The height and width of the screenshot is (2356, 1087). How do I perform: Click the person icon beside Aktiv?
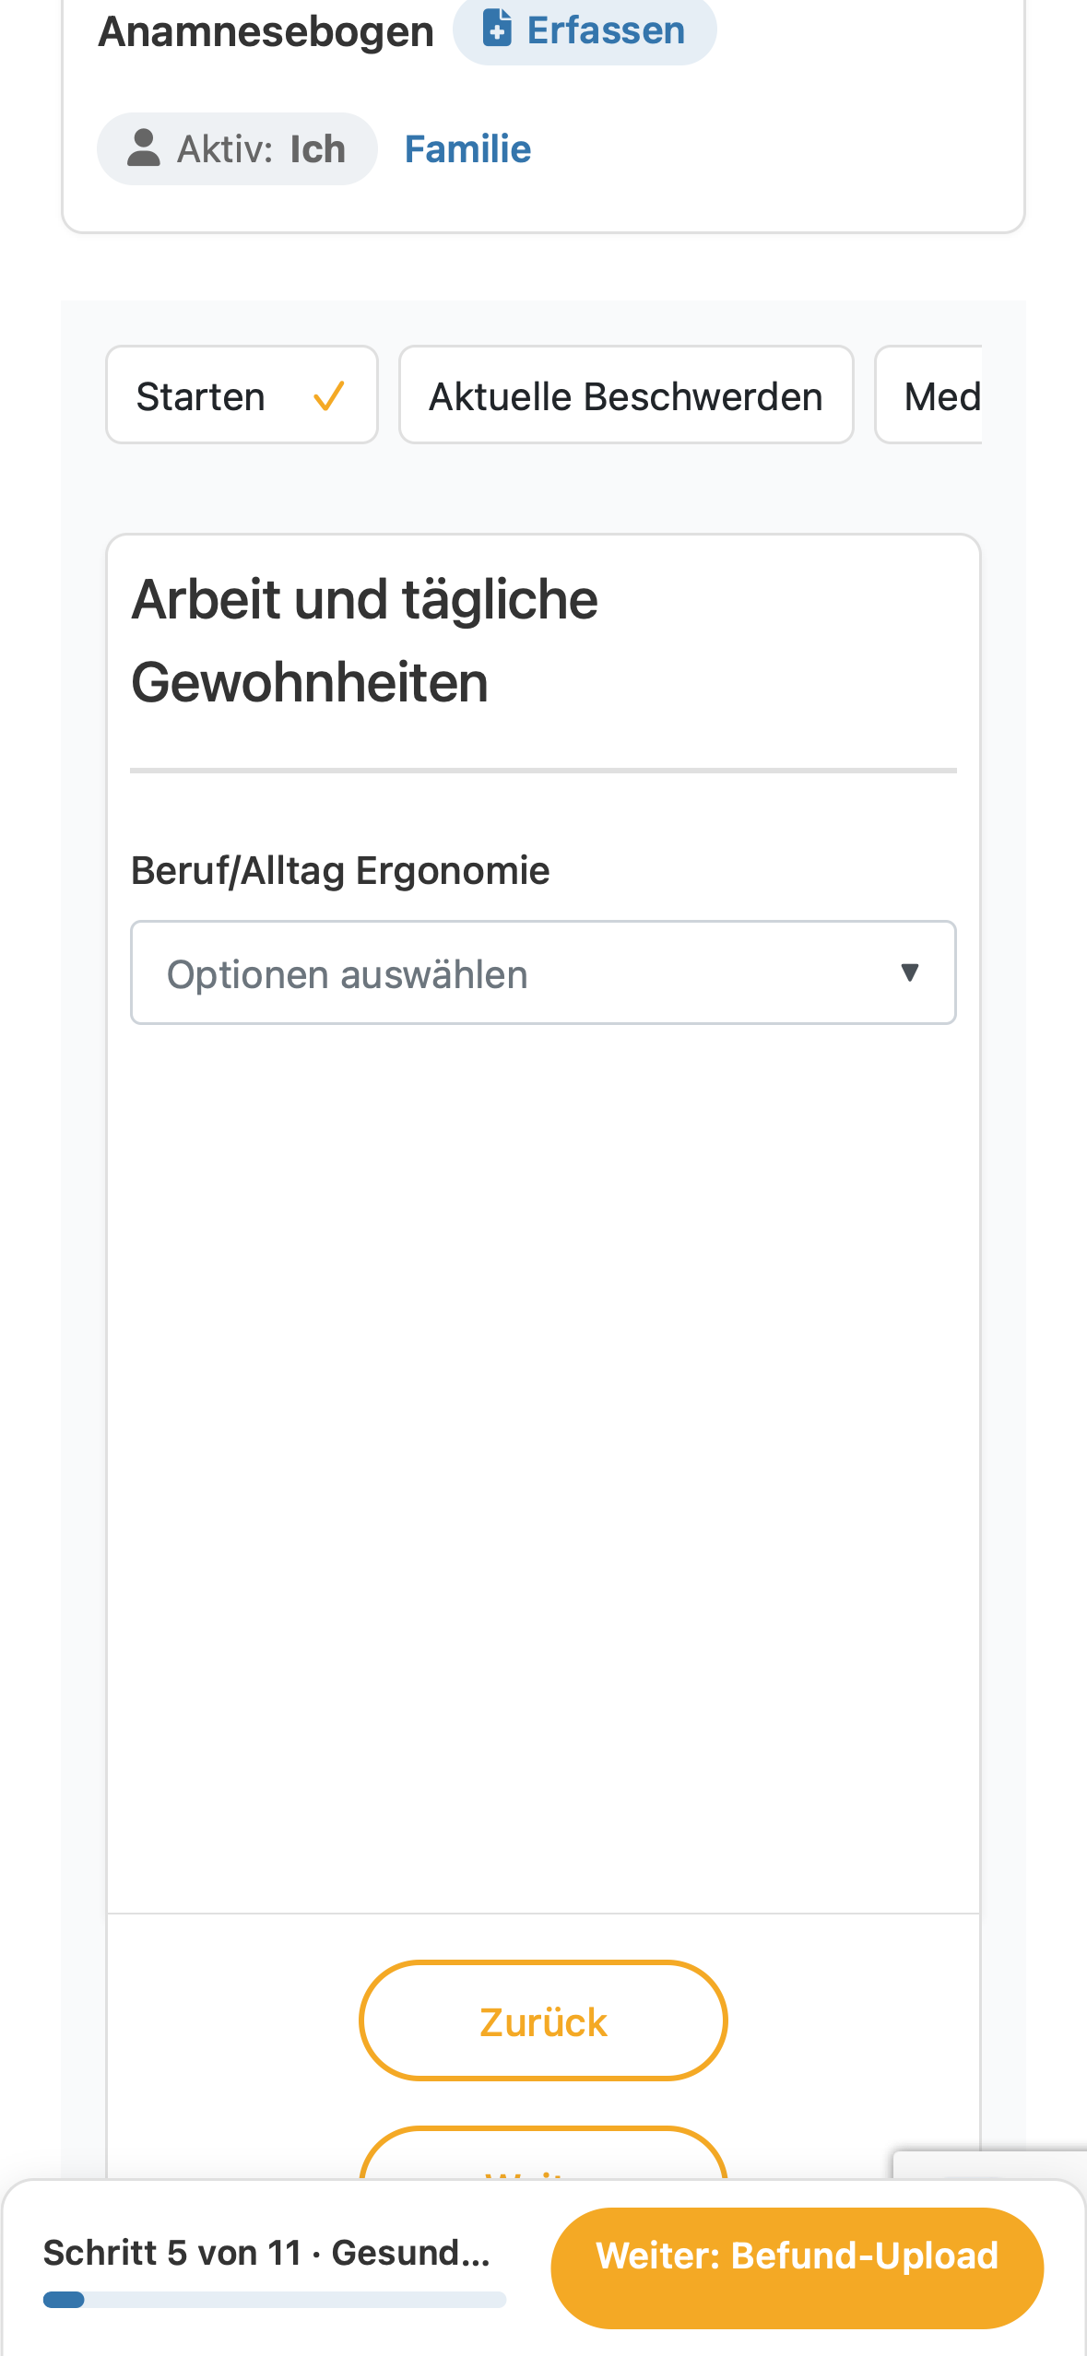(143, 147)
